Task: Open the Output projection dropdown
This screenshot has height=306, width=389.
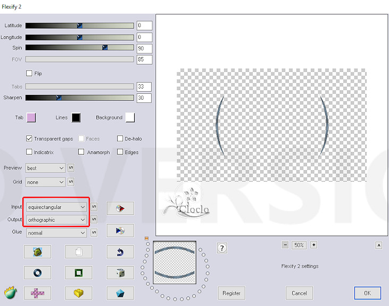Action: 56,220
